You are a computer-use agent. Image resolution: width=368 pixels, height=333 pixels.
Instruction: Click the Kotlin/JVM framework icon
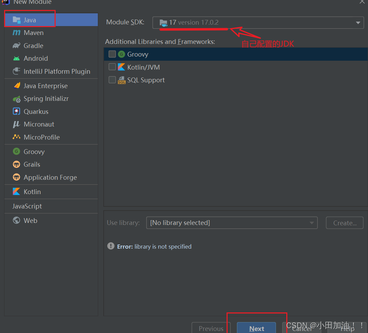click(121, 67)
